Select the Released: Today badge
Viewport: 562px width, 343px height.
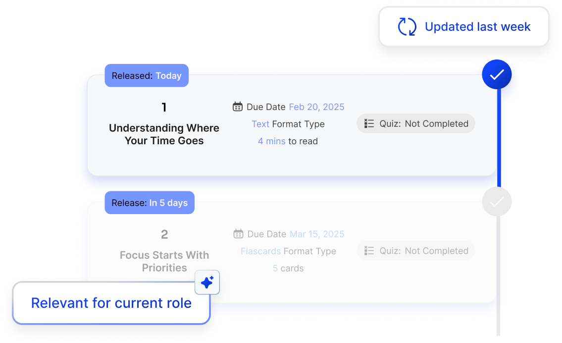tap(147, 75)
